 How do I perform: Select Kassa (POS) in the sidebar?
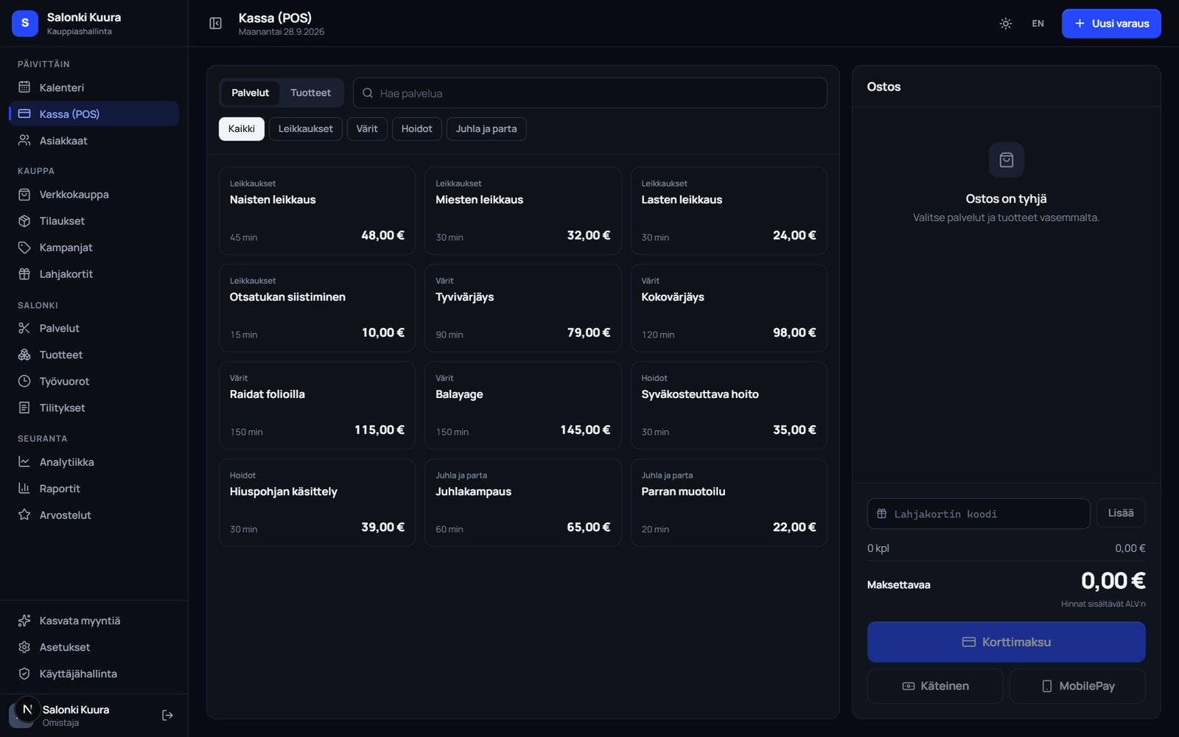coord(94,114)
